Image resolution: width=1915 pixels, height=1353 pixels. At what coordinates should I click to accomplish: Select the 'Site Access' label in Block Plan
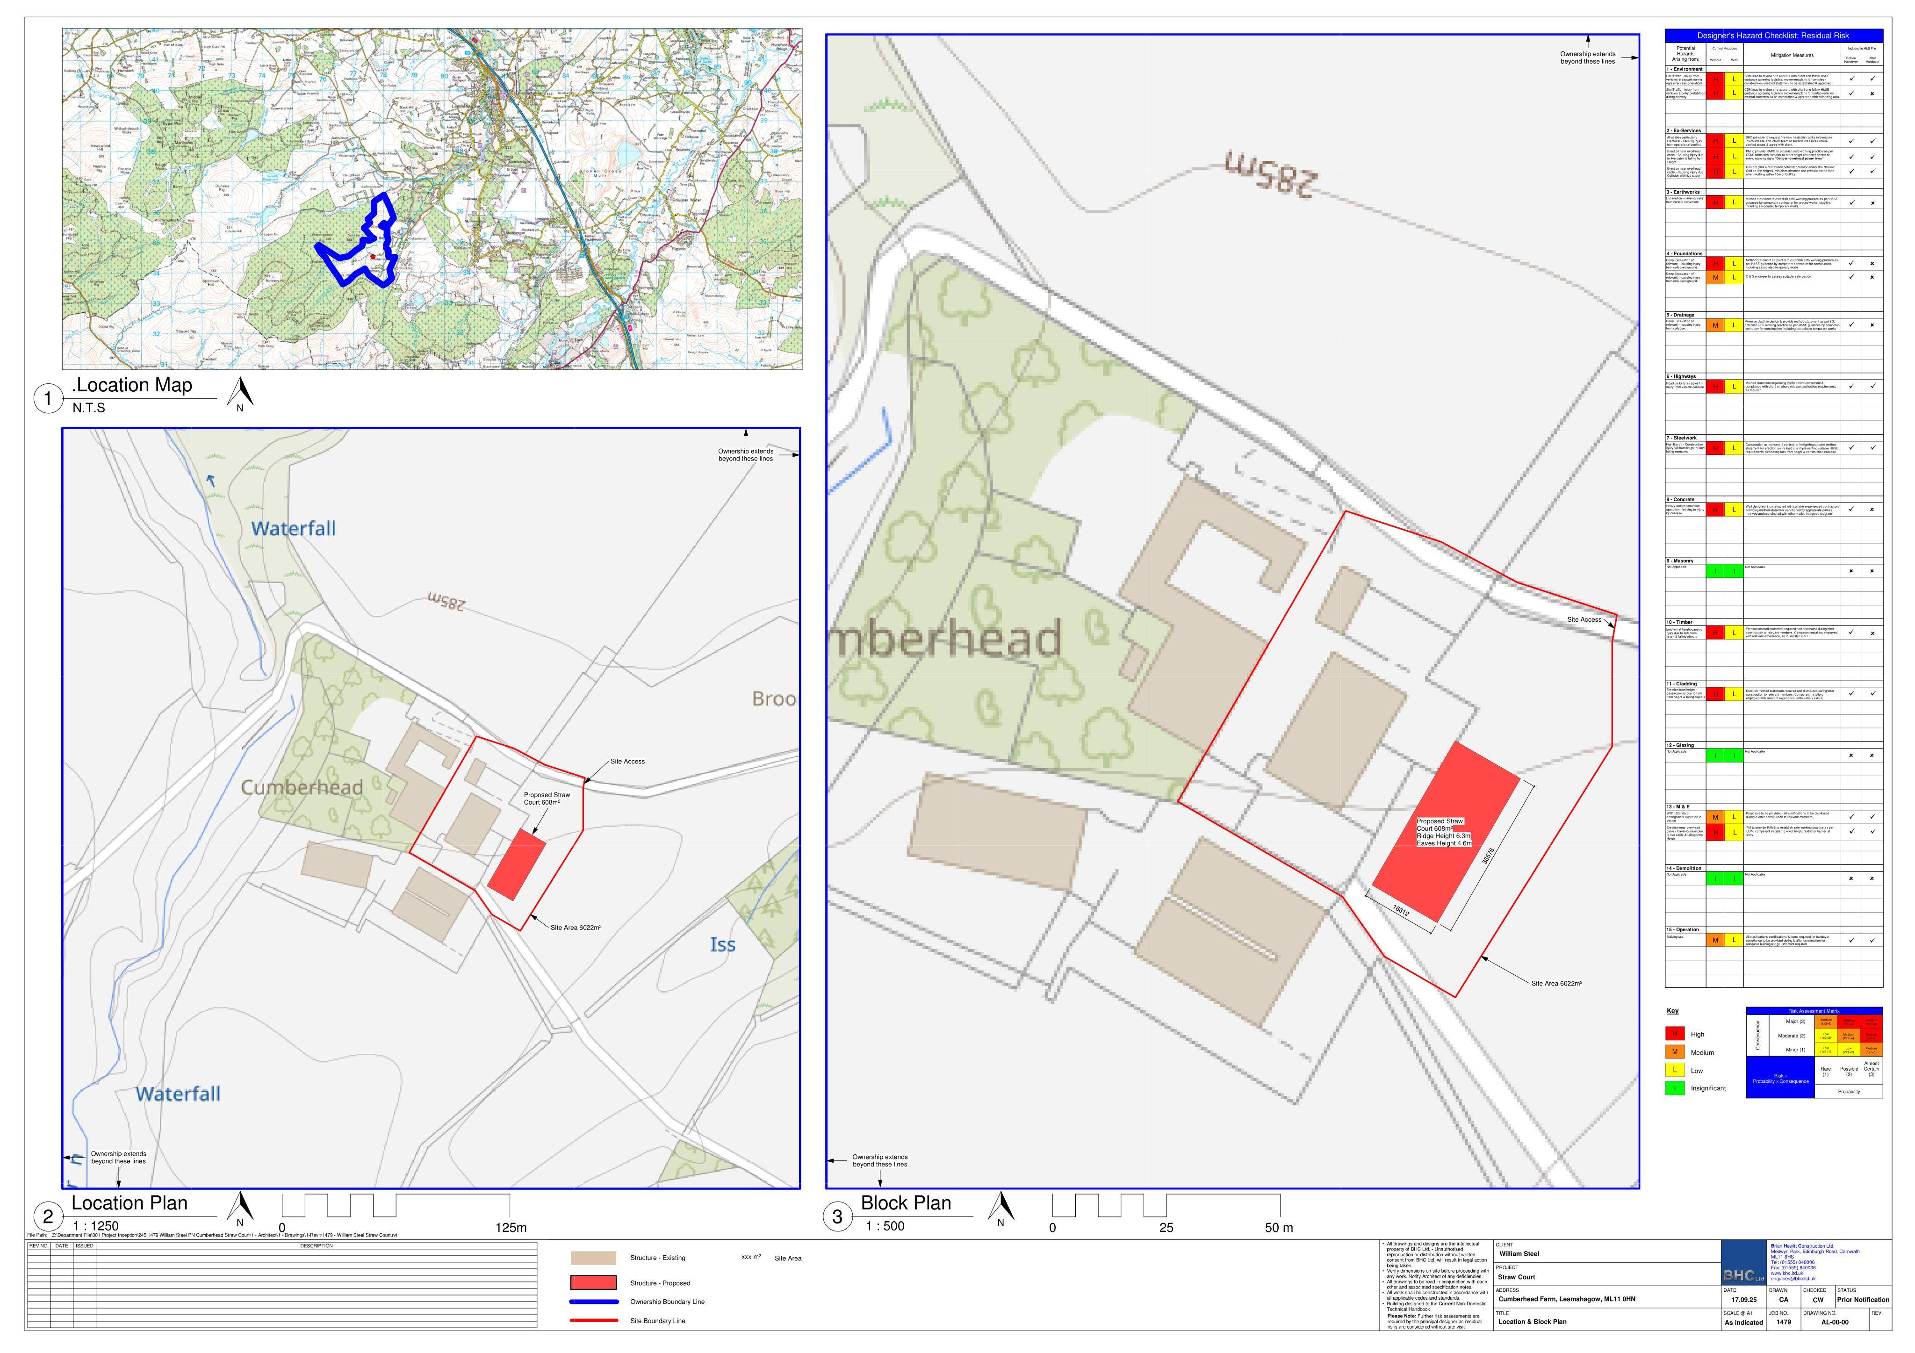(x=1584, y=620)
